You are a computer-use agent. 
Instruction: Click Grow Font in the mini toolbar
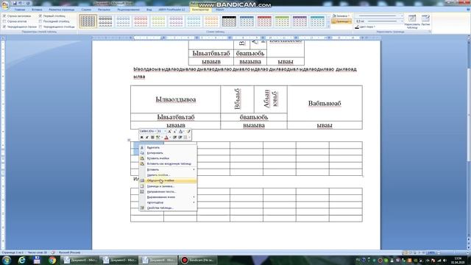tap(169, 131)
